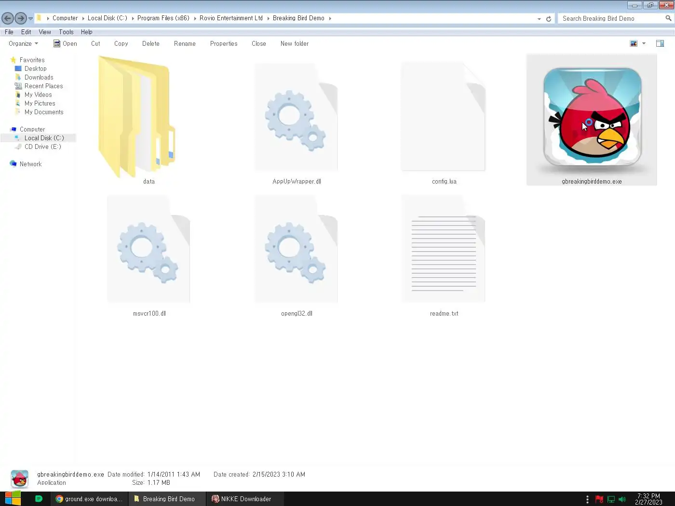This screenshot has width=675, height=506.
Task: Select CD Drive (E:) in the sidebar
Action: coord(42,146)
